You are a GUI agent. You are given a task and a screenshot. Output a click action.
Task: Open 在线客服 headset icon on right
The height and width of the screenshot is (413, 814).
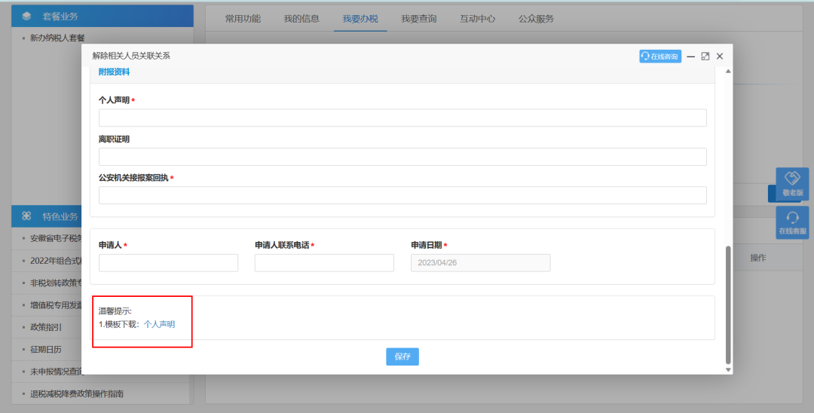point(792,222)
